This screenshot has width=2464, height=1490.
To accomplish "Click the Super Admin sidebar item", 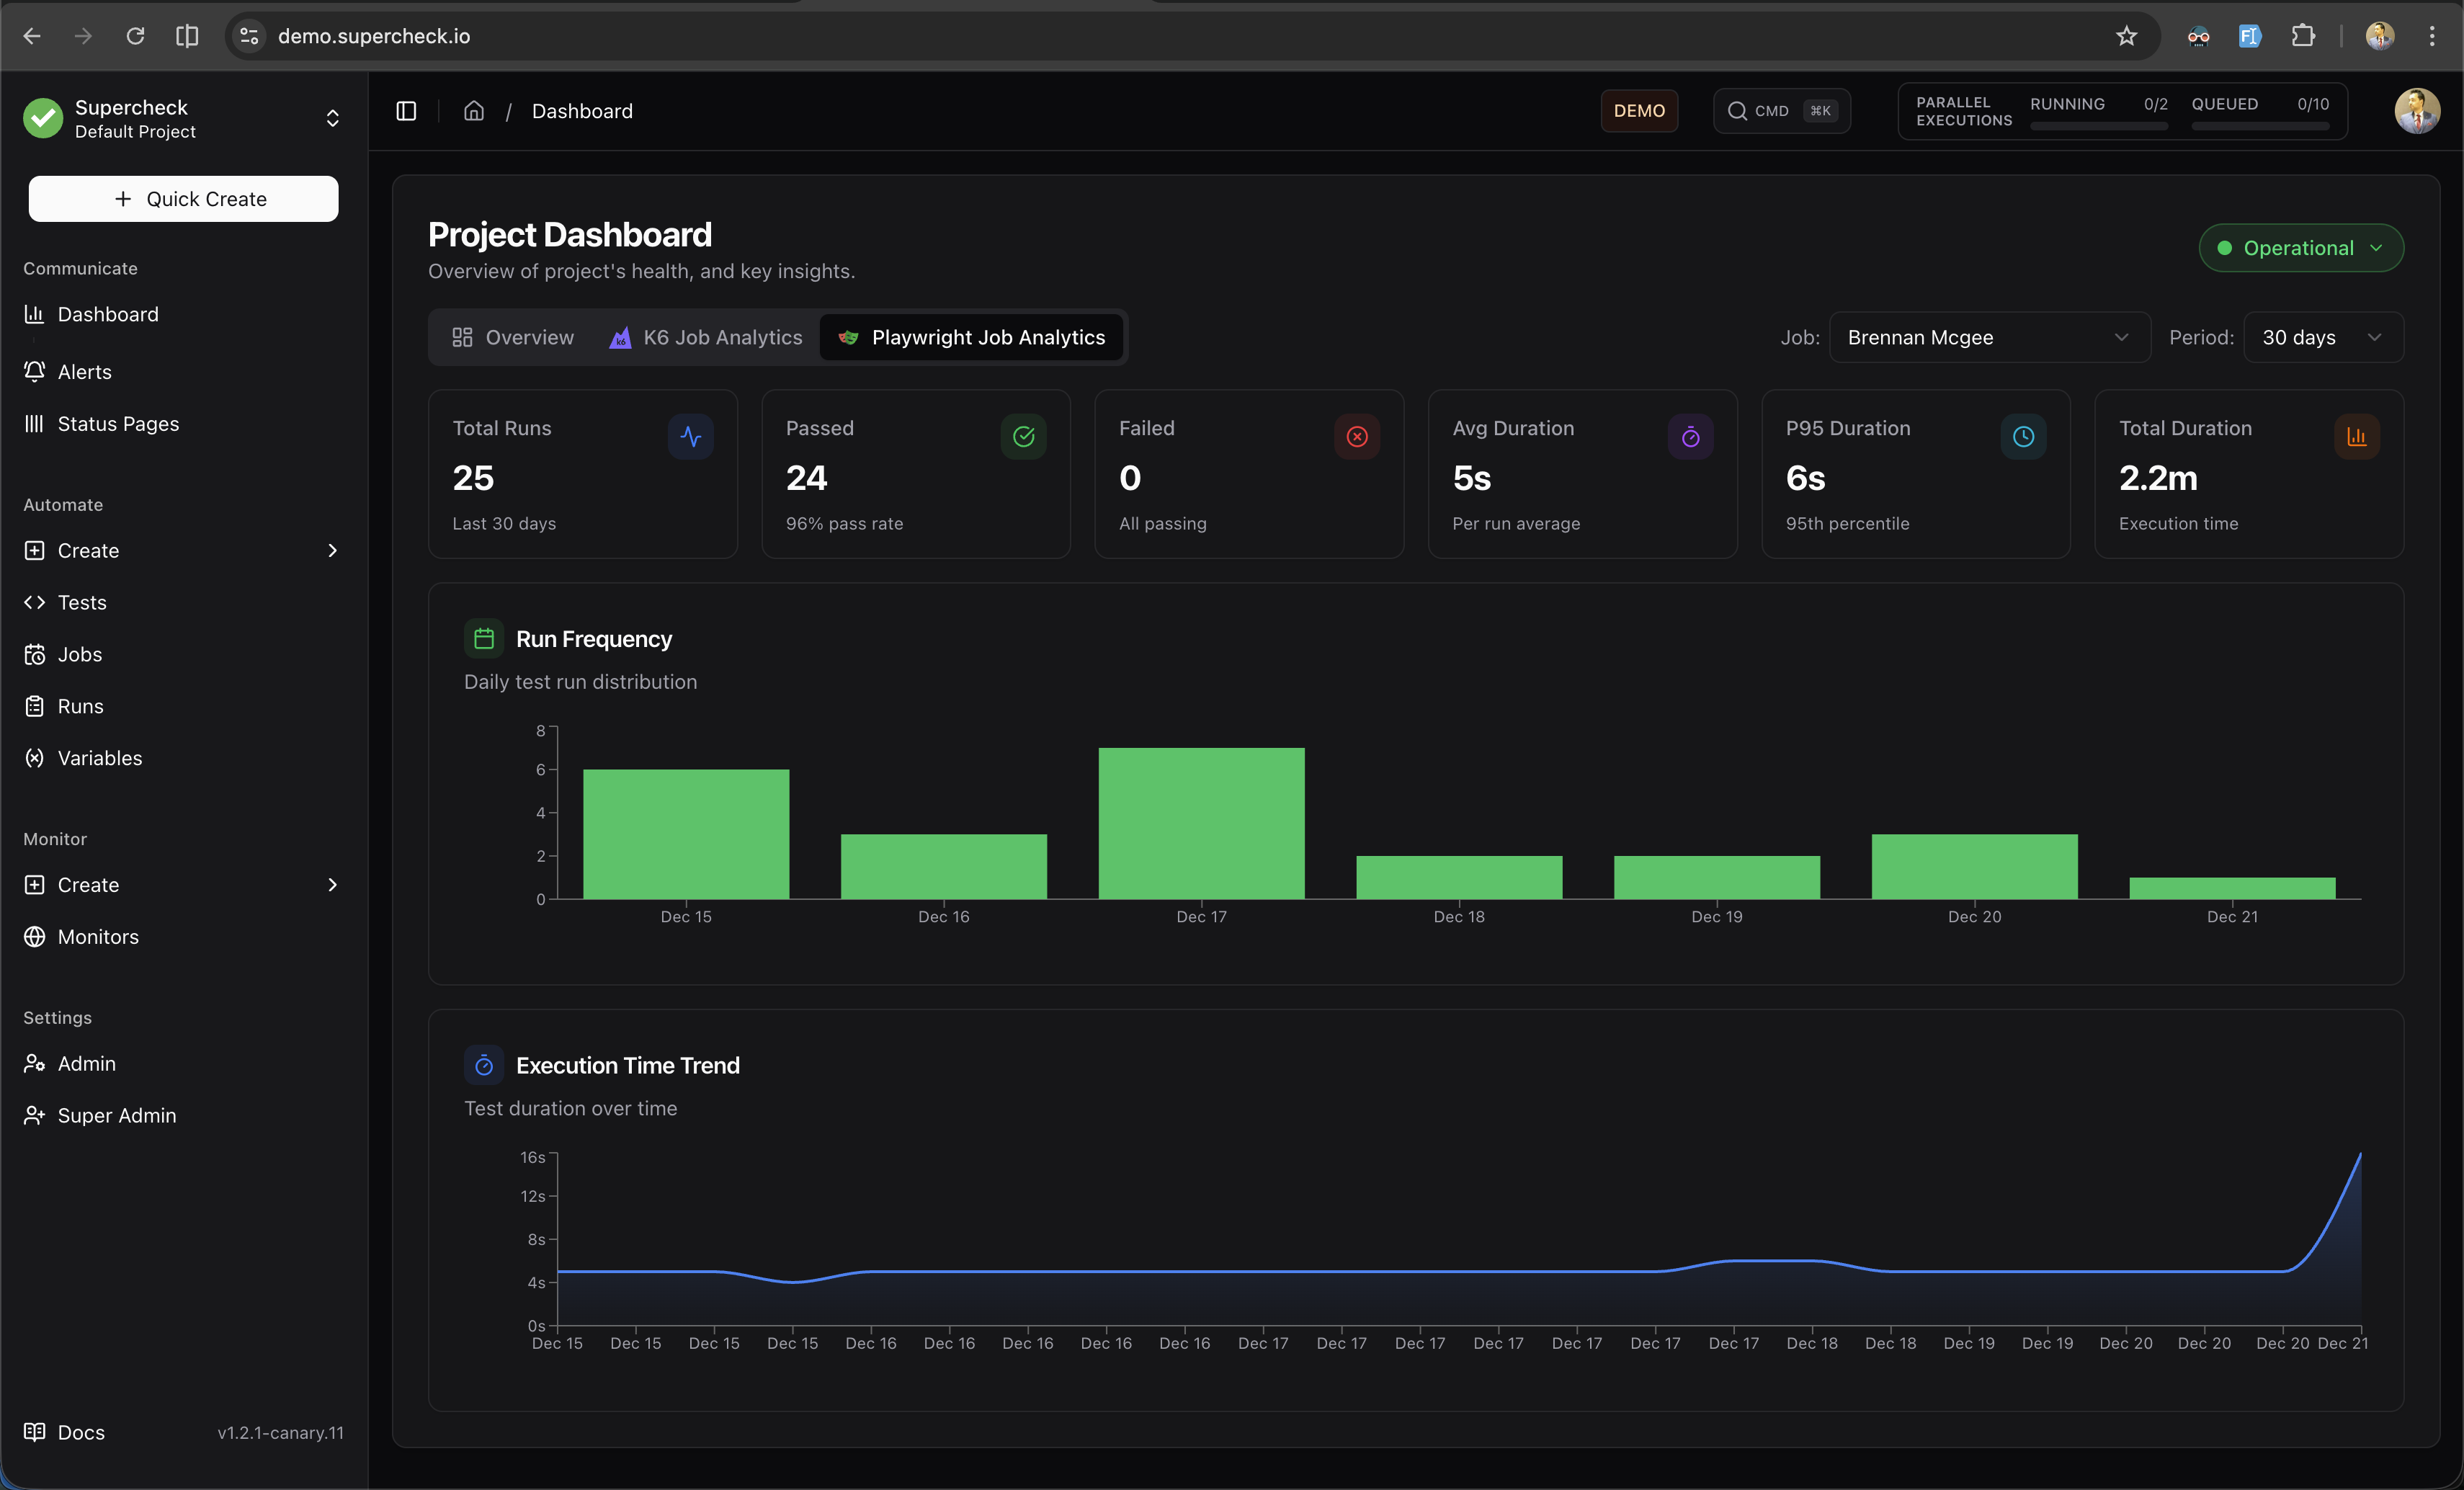I will pyautogui.click(x=117, y=1115).
